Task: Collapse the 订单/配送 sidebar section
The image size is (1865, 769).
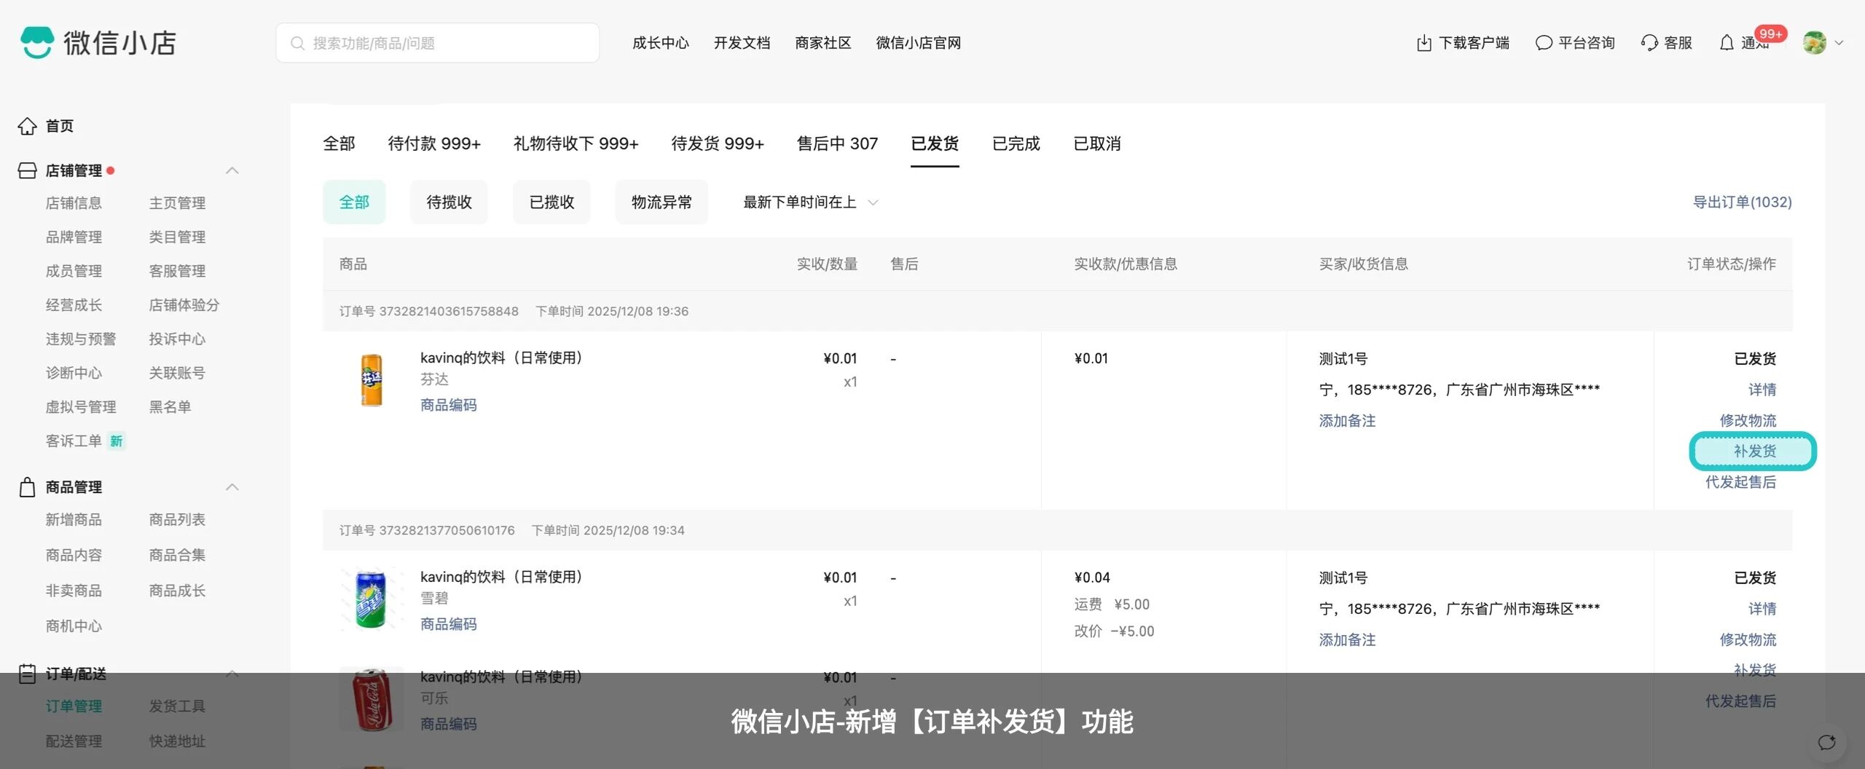Action: 232,674
